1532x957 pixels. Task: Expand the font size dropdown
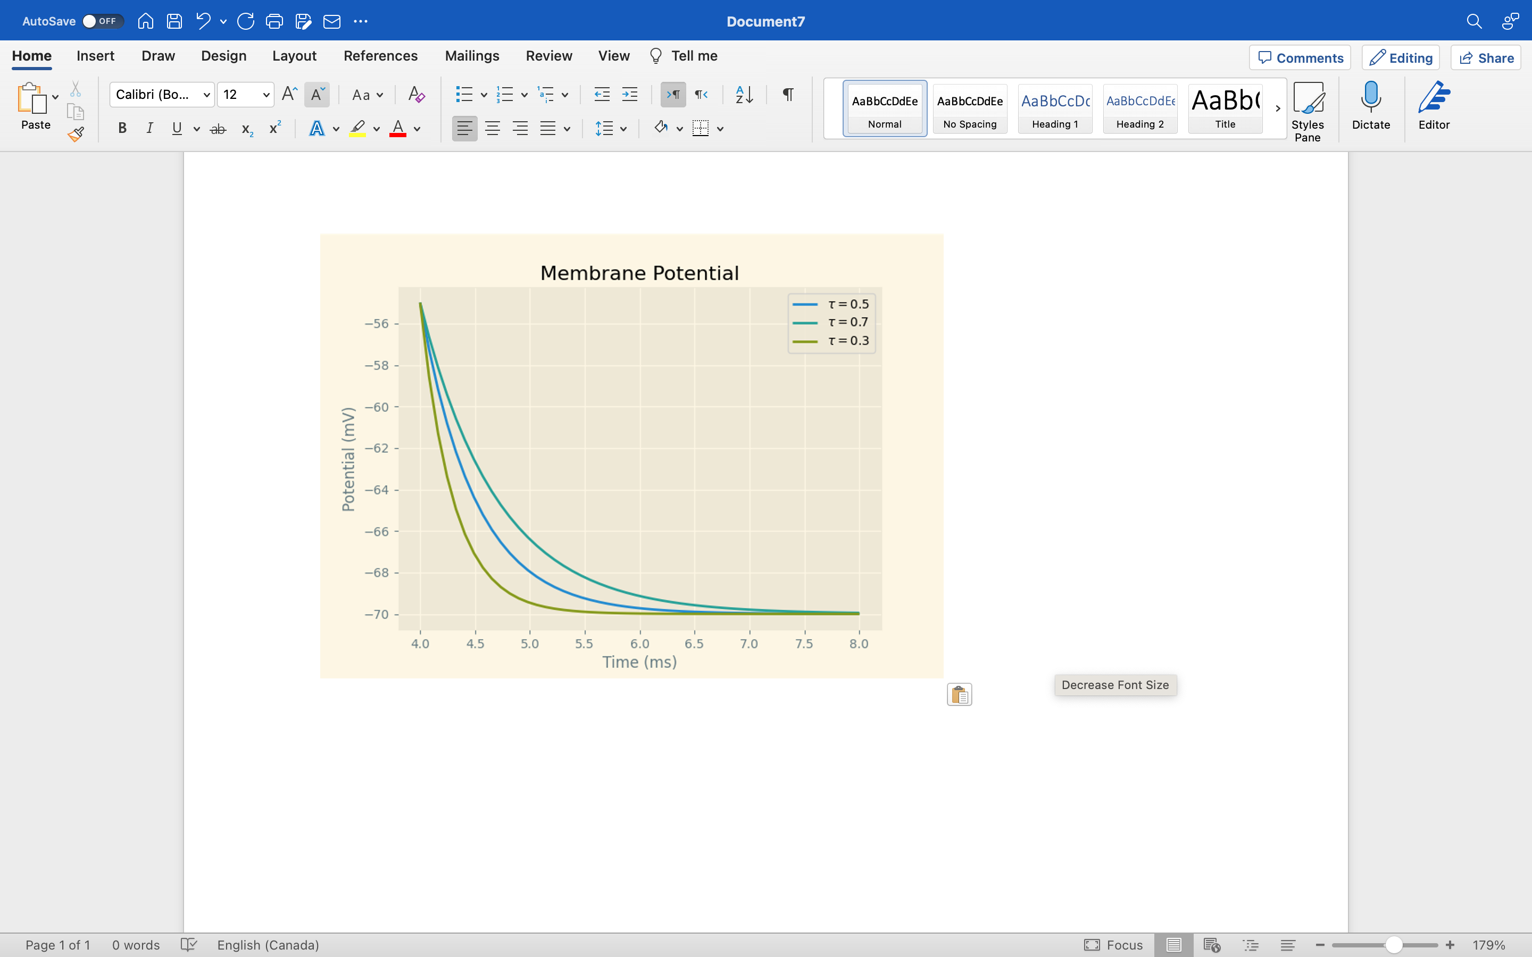(x=267, y=95)
